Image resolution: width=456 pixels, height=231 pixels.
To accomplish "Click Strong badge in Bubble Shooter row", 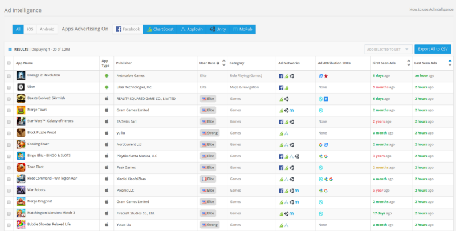I will [x=210, y=225].
